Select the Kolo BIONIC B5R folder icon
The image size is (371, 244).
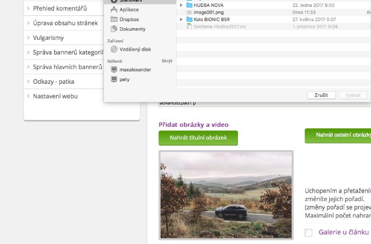(x=189, y=19)
